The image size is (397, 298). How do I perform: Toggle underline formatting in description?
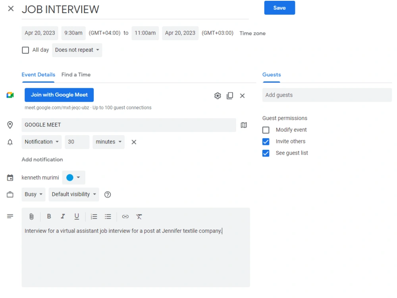coord(77,217)
